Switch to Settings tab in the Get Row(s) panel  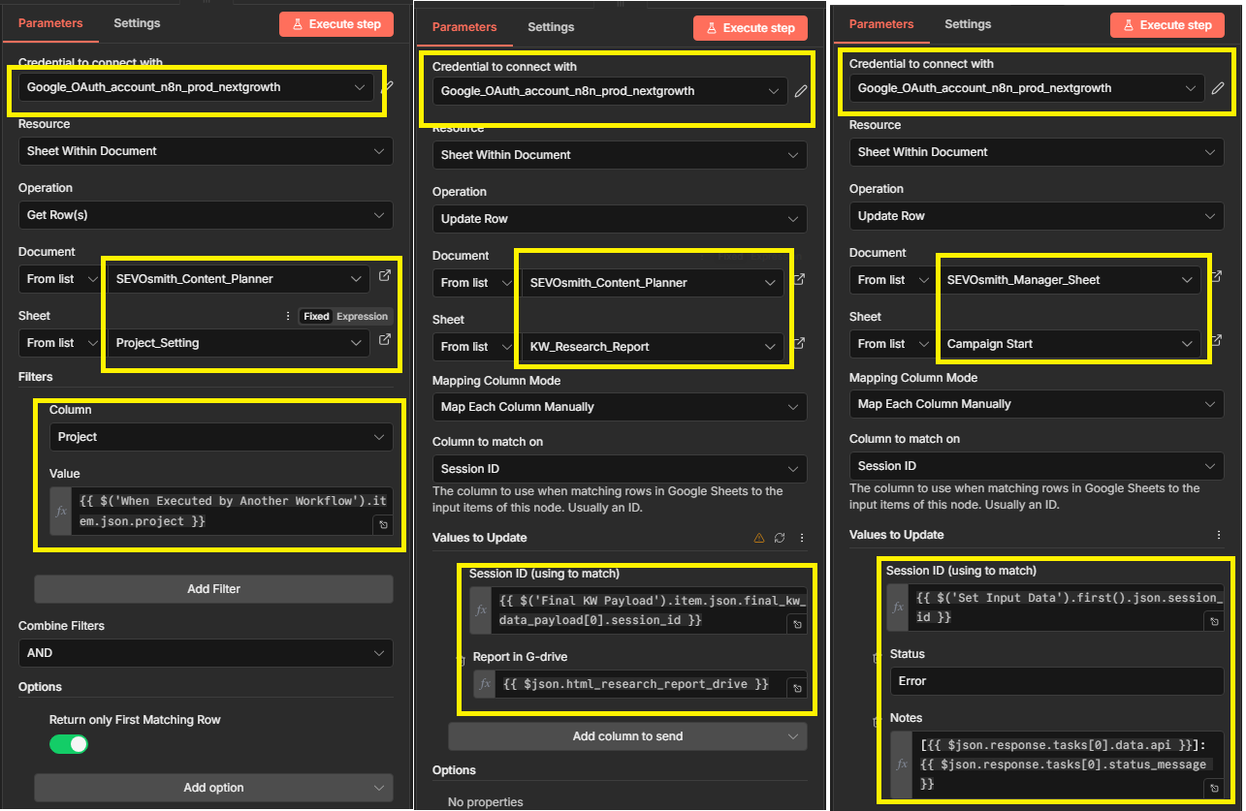point(137,23)
